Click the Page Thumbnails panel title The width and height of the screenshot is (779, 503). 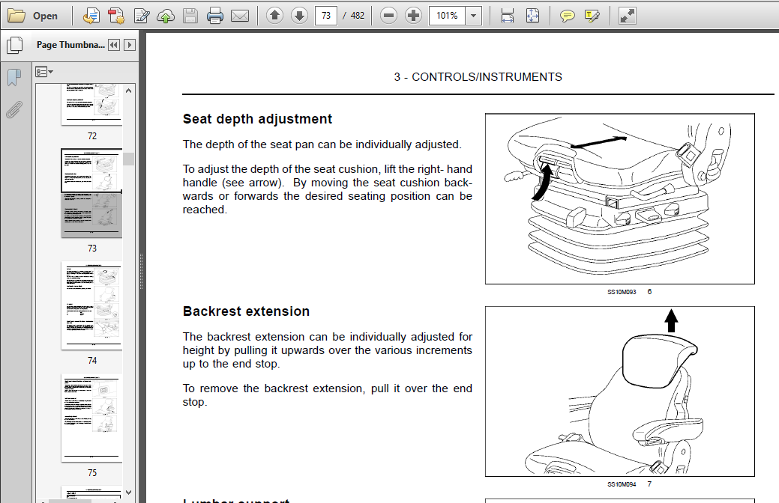click(x=70, y=45)
